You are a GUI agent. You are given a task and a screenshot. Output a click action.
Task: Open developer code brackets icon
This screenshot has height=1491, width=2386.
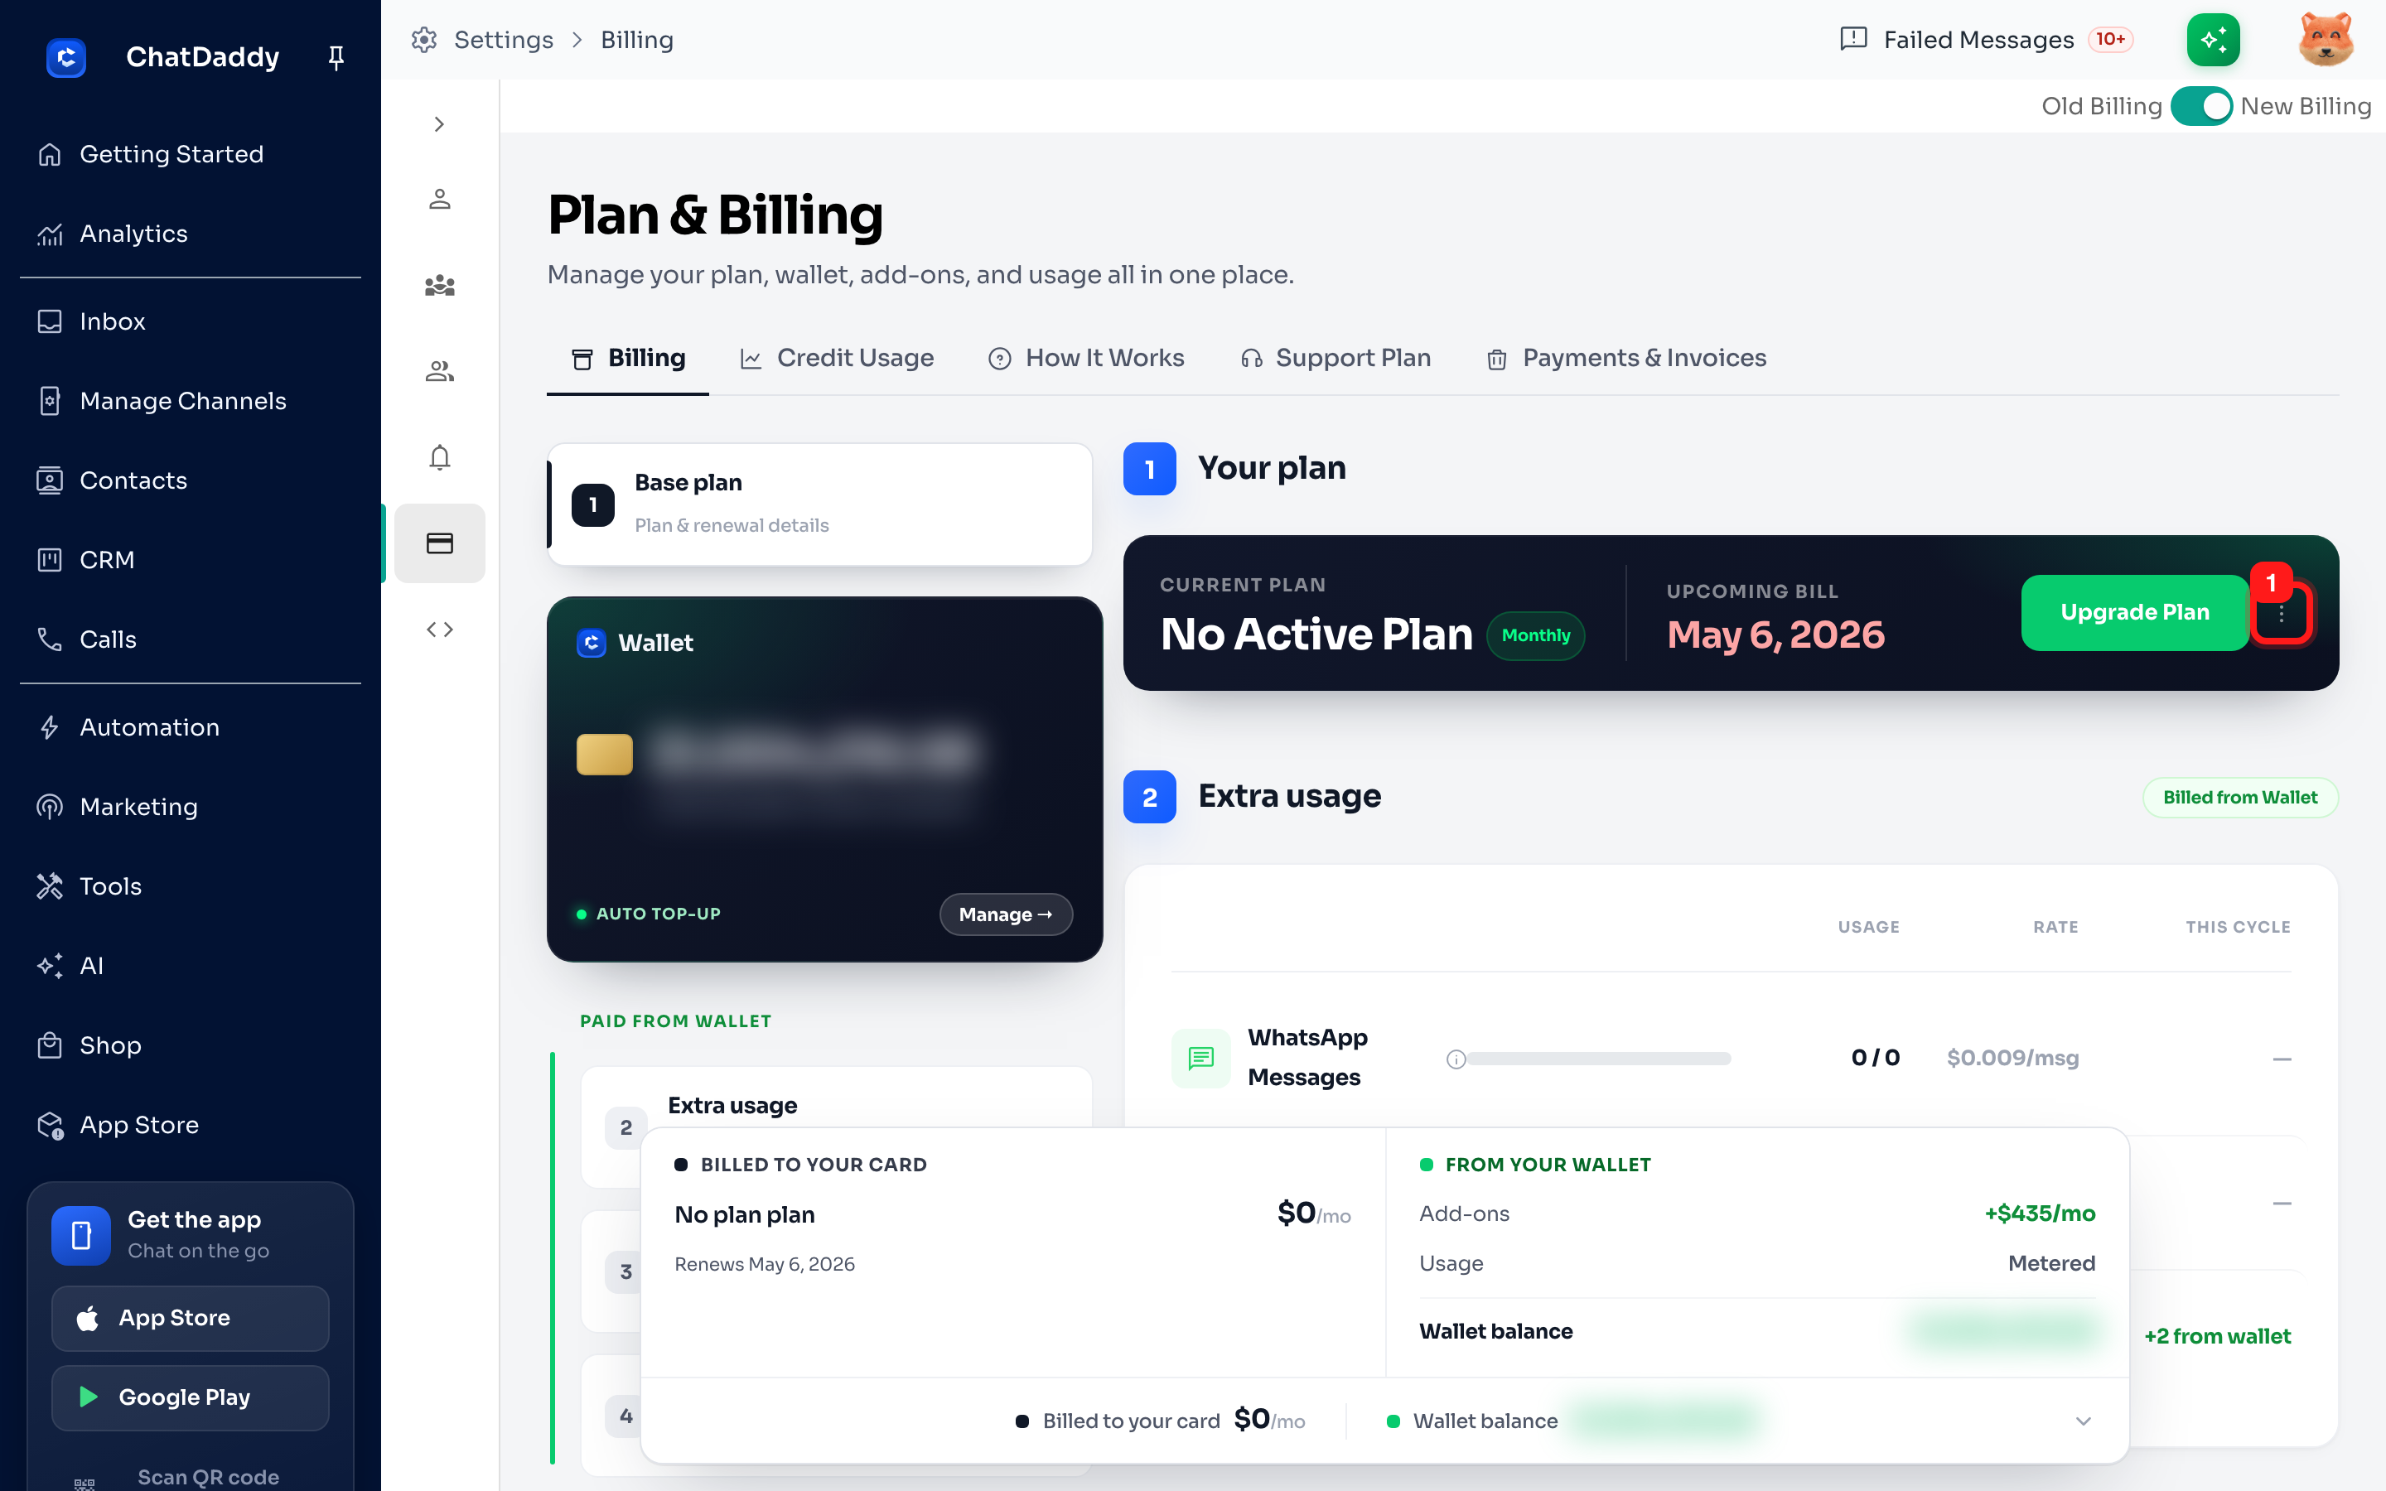click(x=440, y=630)
